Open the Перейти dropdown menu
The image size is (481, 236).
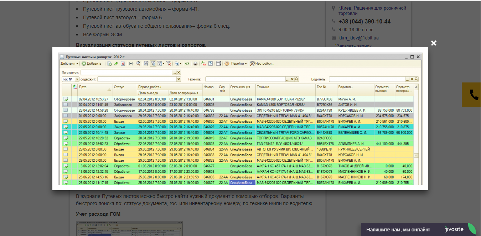239,64
